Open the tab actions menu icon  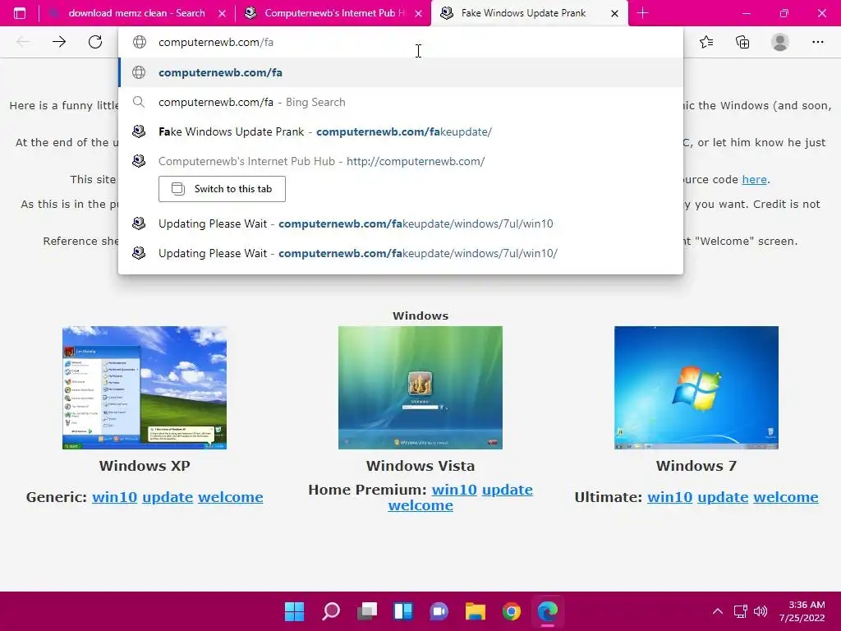20,13
